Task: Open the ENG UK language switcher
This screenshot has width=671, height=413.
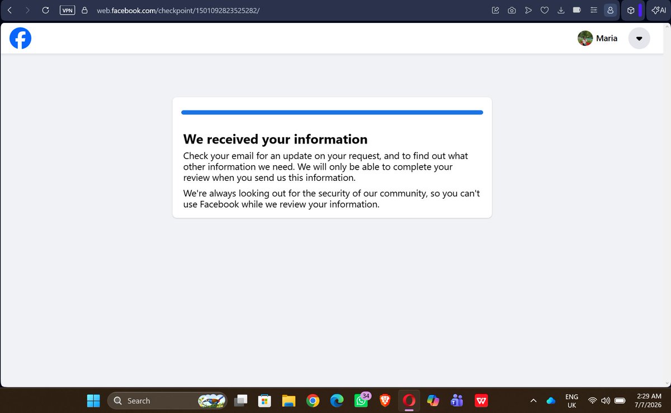Action: pos(571,400)
